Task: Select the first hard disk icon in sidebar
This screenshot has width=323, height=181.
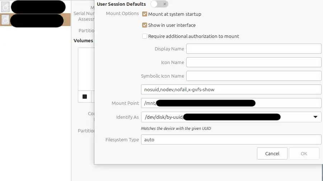Action: coord(5,7)
